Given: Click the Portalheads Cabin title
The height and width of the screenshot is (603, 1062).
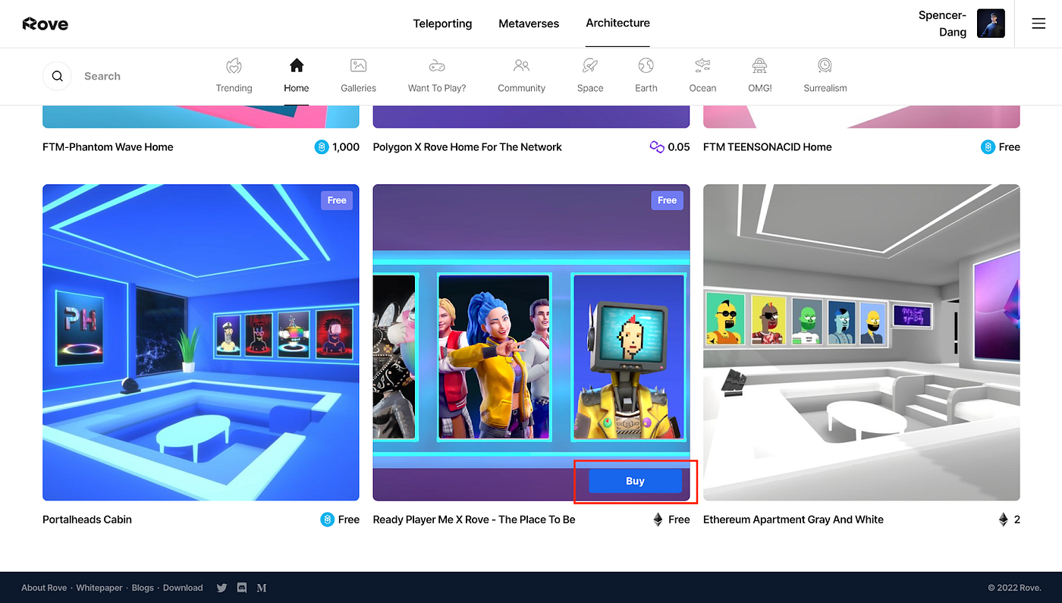Looking at the screenshot, I should tap(87, 520).
